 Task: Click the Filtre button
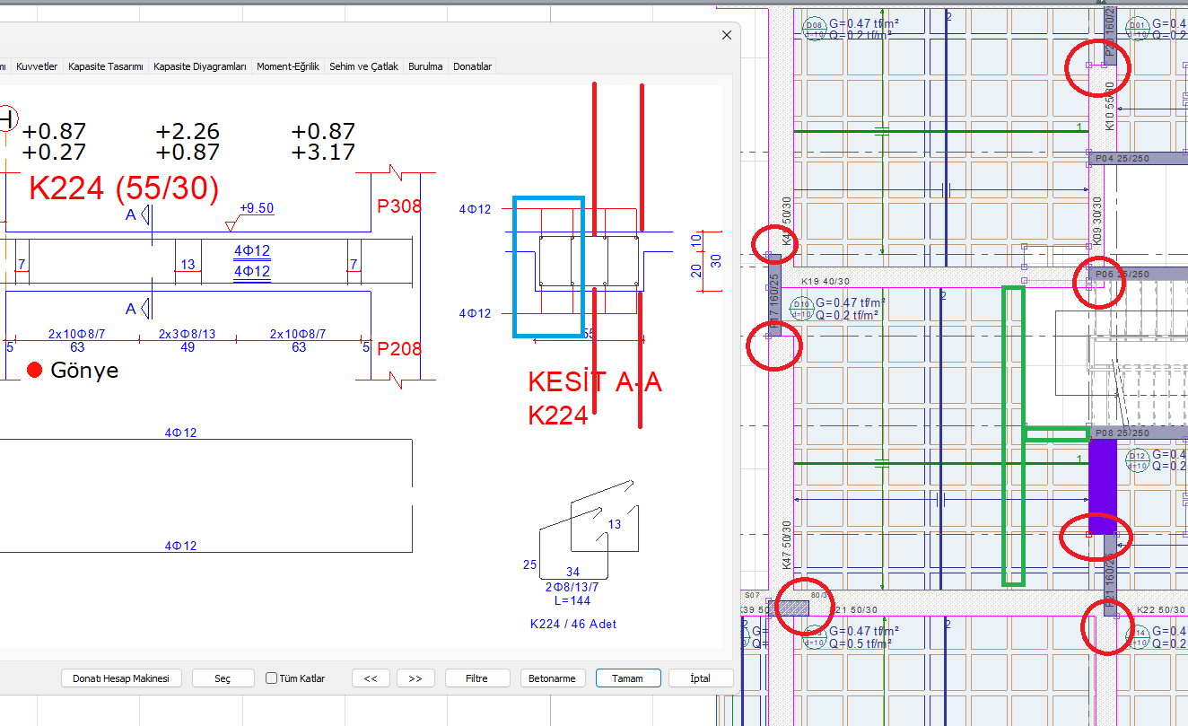pyautogui.click(x=476, y=678)
